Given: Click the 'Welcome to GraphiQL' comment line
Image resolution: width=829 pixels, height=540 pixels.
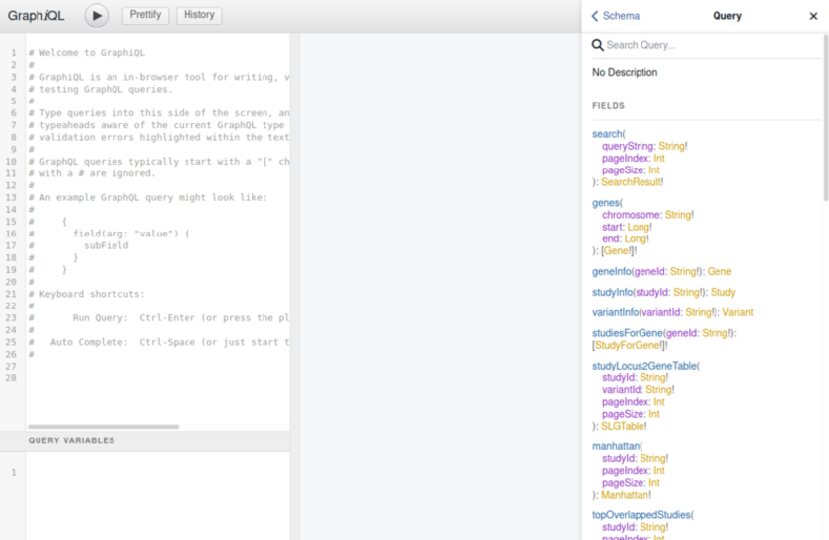Looking at the screenshot, I should click(x=87, y=53).
